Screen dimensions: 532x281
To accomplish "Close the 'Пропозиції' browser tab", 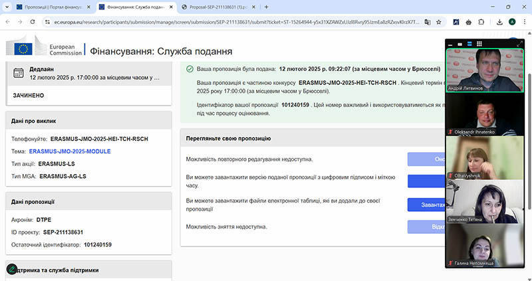I will pyautogui.click(x=88, y=7).
